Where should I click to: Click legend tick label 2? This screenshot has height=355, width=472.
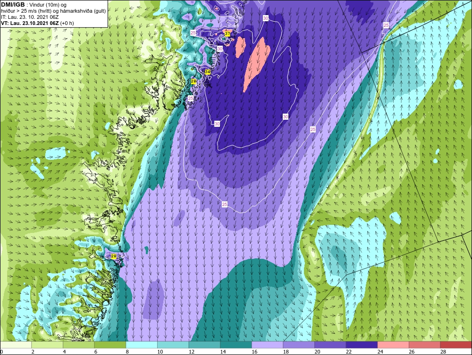pyautogui.click(x=33, y=352)
